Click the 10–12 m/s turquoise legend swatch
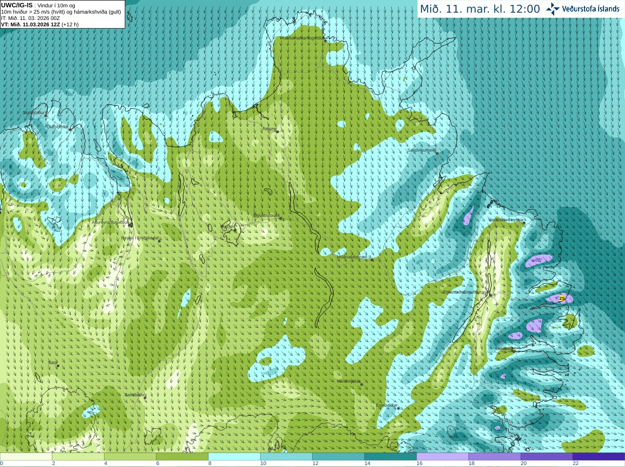This screenshot has width=625, height=467. pos(286,457)
